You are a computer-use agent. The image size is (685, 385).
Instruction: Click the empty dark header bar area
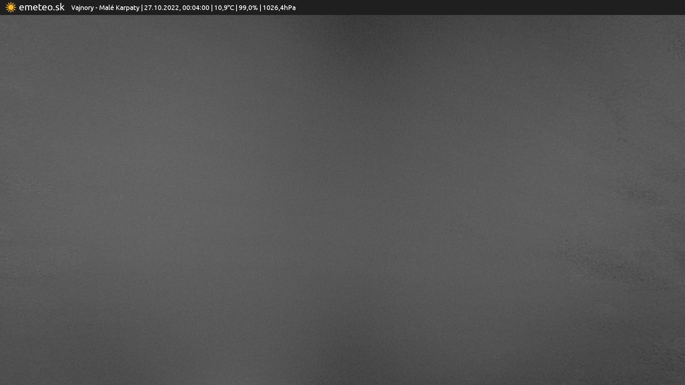tap(499, 7)
